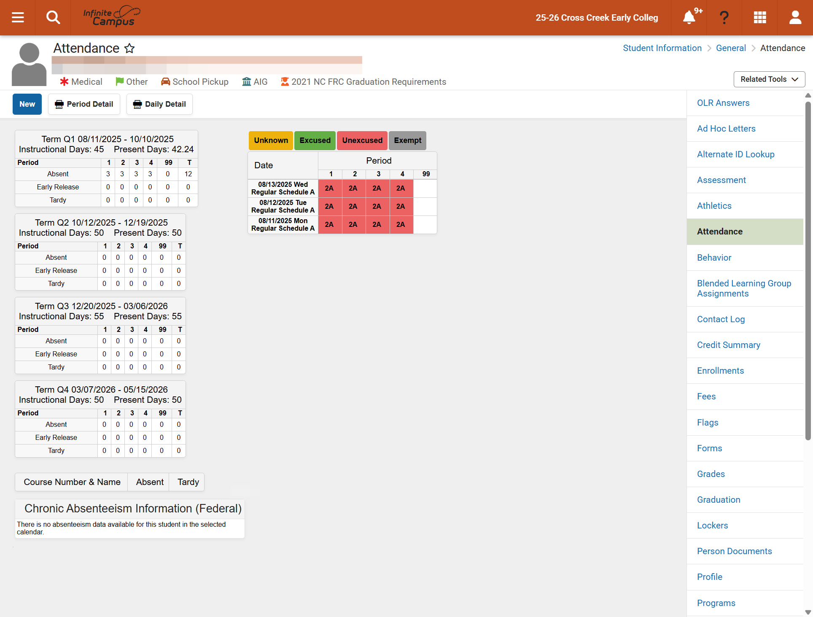Open the user account icon
Image resolution: width=813 pixels, height=617 pixels.
click(x=795, y=18)
